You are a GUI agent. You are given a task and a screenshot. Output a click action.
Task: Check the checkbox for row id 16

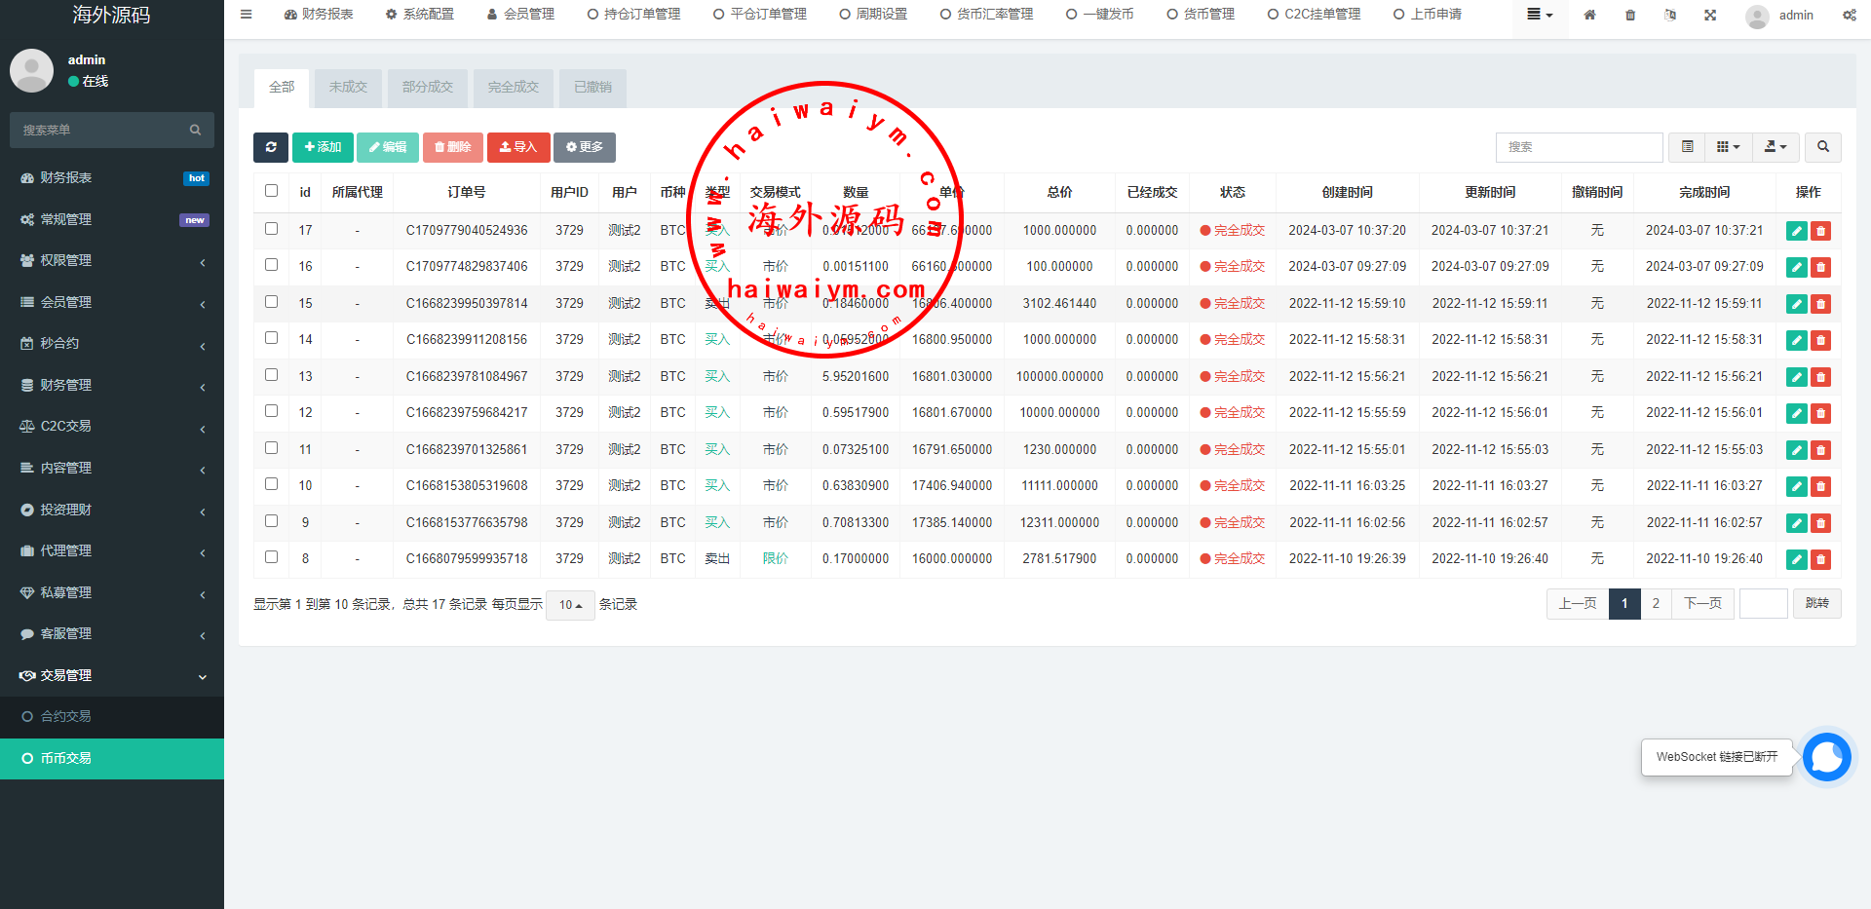[x=272, y=265]
